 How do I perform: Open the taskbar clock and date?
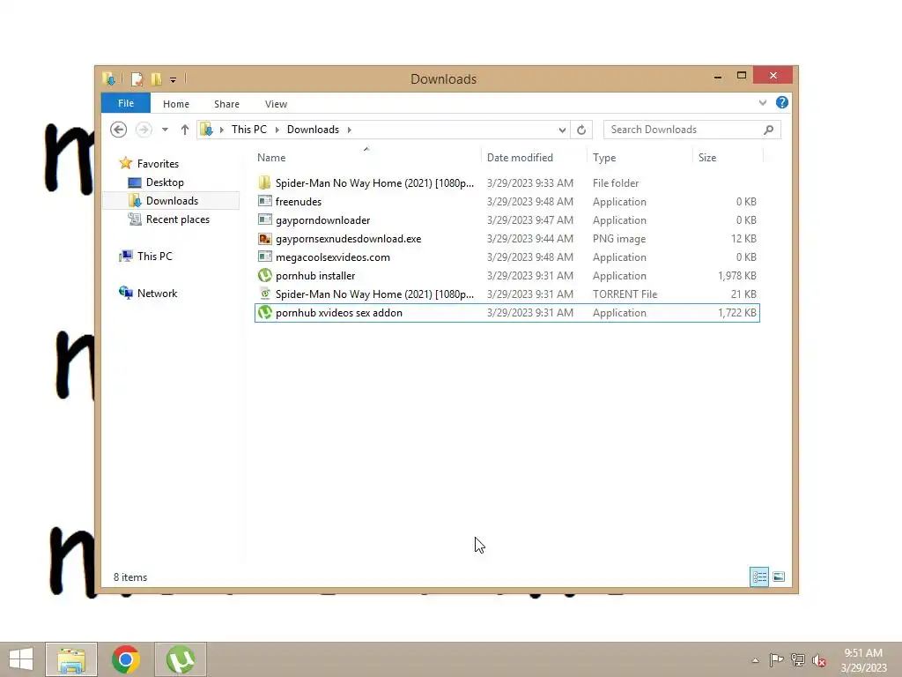point(863,660)
